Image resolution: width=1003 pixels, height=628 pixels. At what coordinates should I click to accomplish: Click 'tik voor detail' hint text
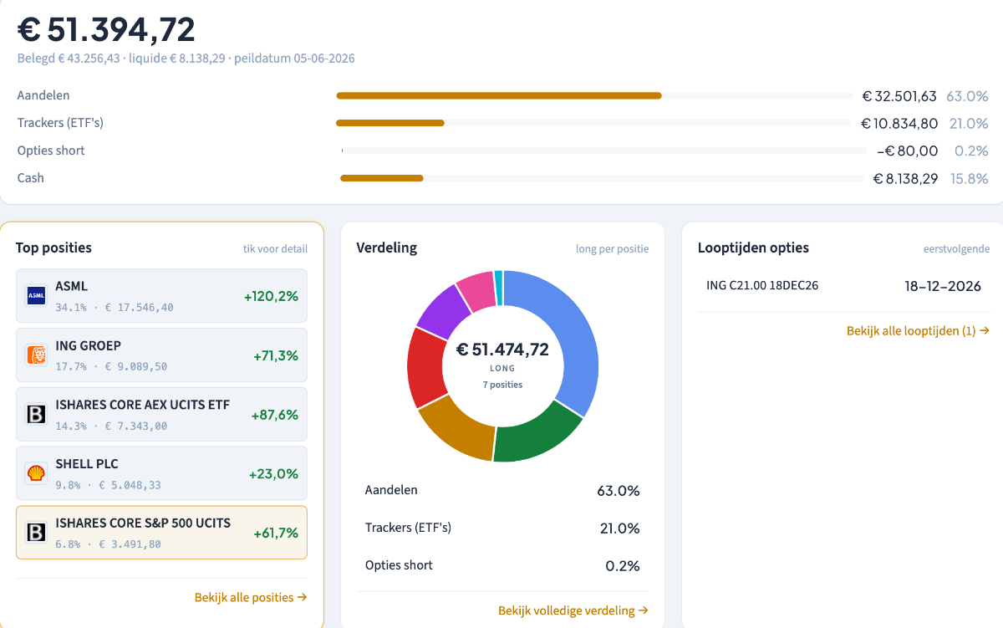click(275, 249)
